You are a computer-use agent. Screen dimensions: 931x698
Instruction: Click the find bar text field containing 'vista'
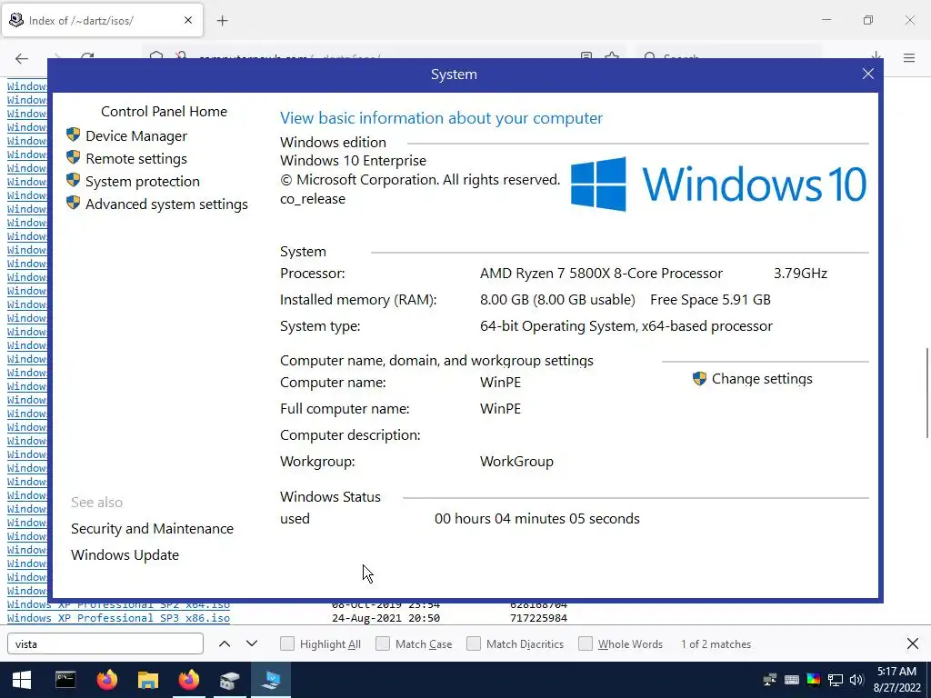[x=105, y=644]
